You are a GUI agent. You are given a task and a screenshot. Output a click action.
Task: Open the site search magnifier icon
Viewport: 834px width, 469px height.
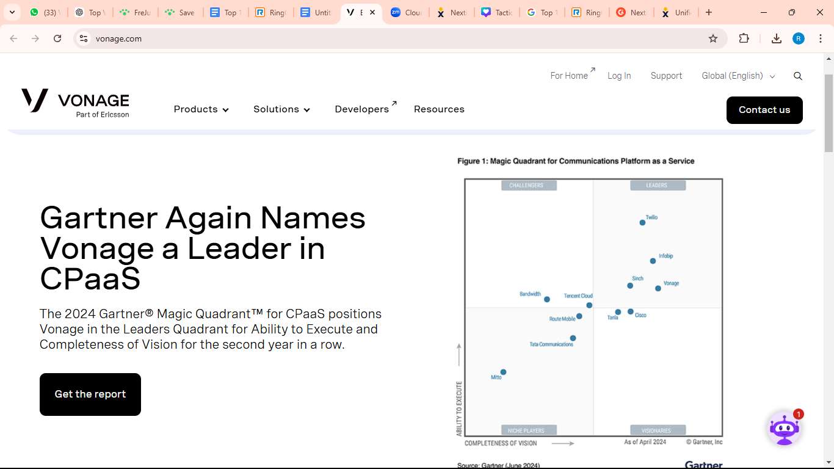pos(797,76)
